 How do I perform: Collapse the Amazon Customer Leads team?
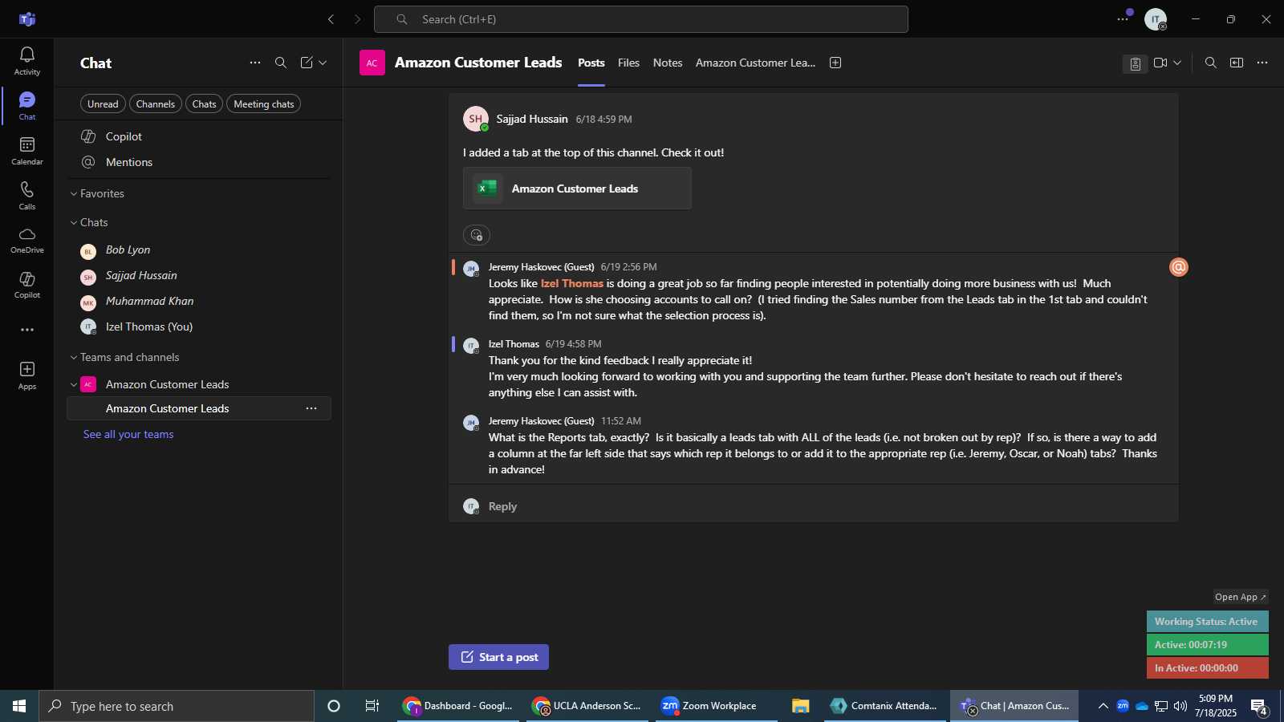tap(74, 384)
